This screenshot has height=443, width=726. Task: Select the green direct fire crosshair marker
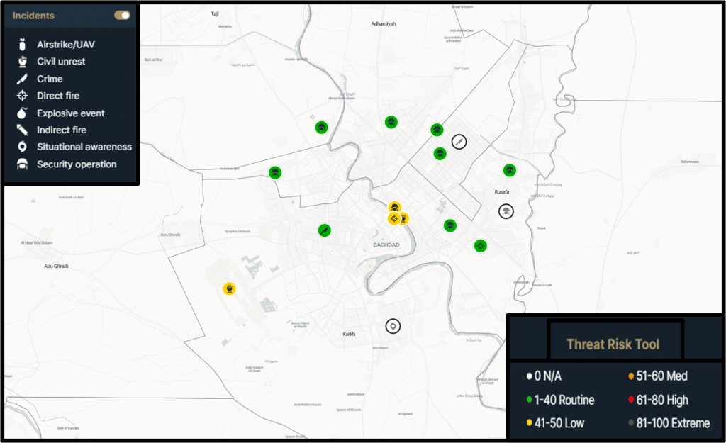pyautogui.click(x=481, y=246)
